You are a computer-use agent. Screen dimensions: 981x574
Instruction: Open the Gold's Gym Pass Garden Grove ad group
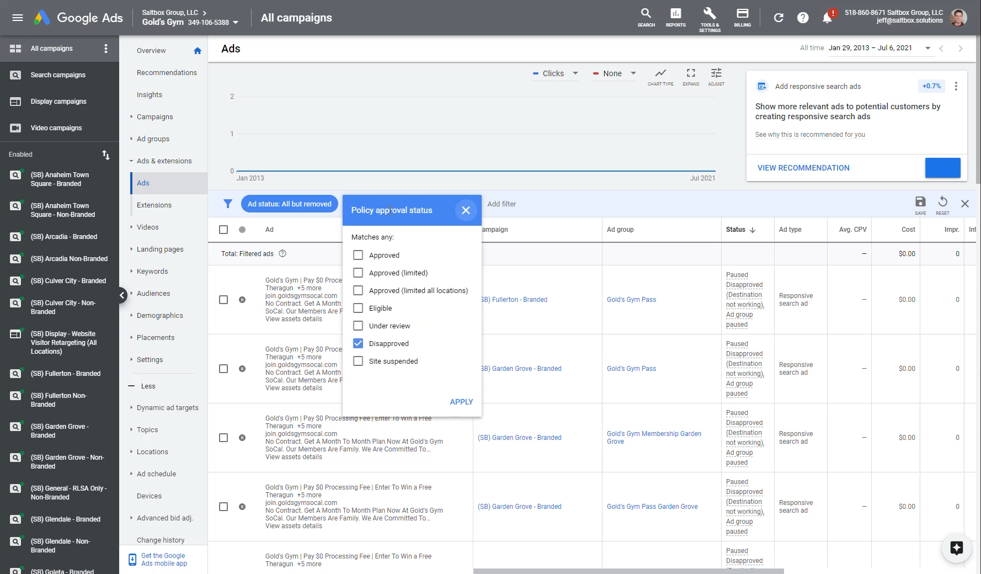(x=652, y=507)
